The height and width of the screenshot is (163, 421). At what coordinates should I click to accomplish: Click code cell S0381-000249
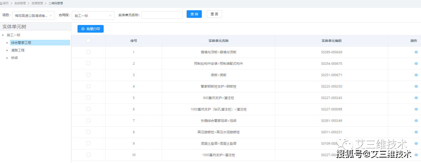(x=332, y=120)
